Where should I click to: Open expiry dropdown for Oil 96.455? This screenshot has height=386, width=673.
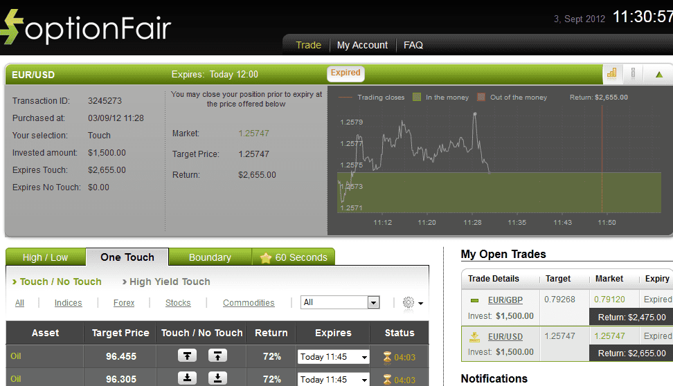333,357
